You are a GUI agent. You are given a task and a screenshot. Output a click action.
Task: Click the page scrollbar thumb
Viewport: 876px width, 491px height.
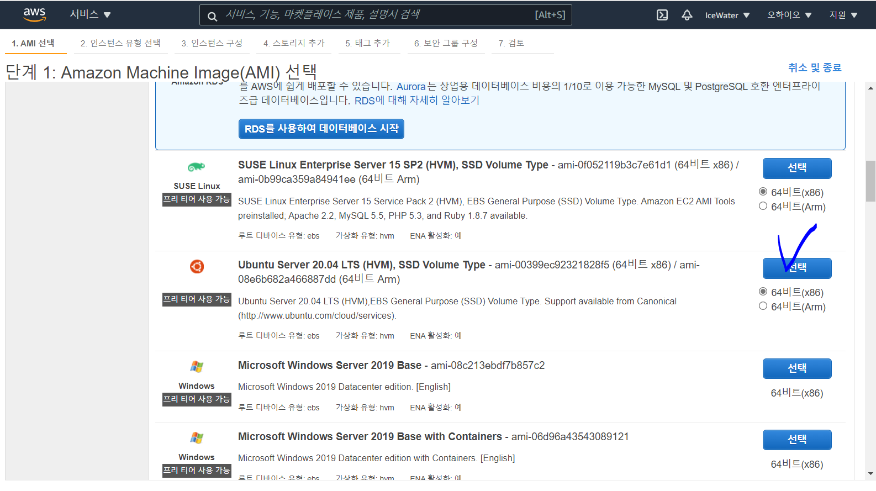871,181
